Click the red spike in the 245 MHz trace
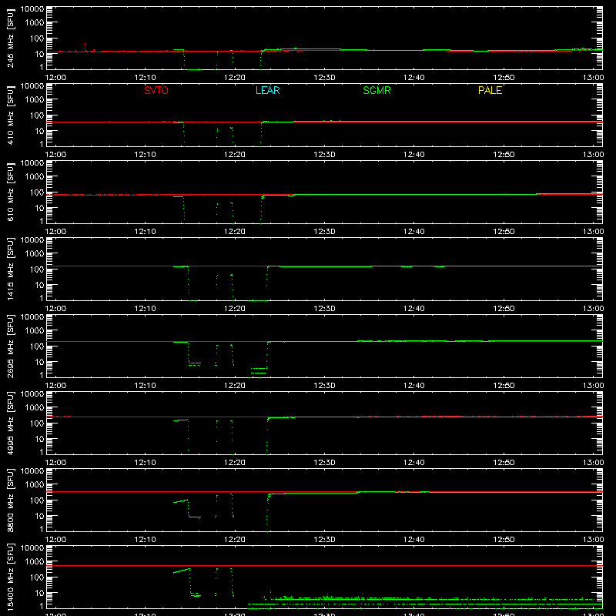Screen dimensions: 616x616 point(85,47)
